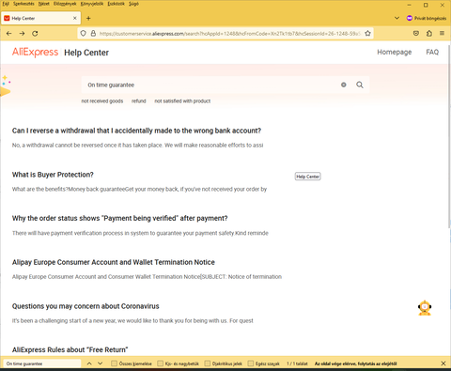
Task: Open the Előzmények menu
Action: (65, 4)
